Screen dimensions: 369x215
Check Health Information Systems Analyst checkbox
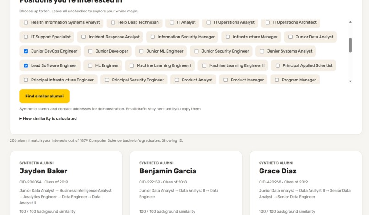click(x=26, y=22)
